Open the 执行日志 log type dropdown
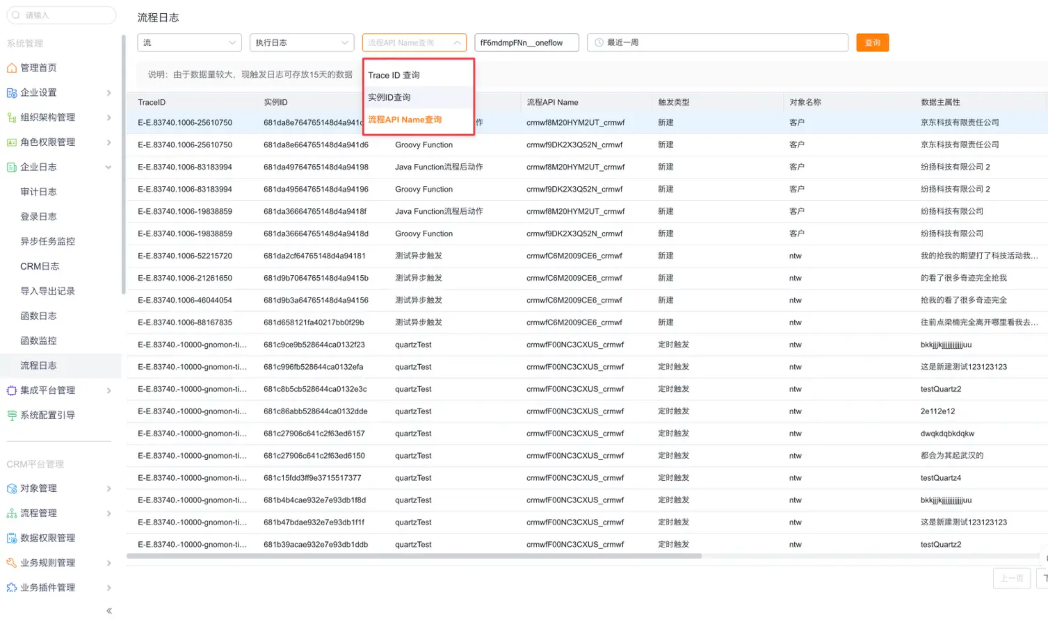1048x626 pixels. [x=301, y=42]
